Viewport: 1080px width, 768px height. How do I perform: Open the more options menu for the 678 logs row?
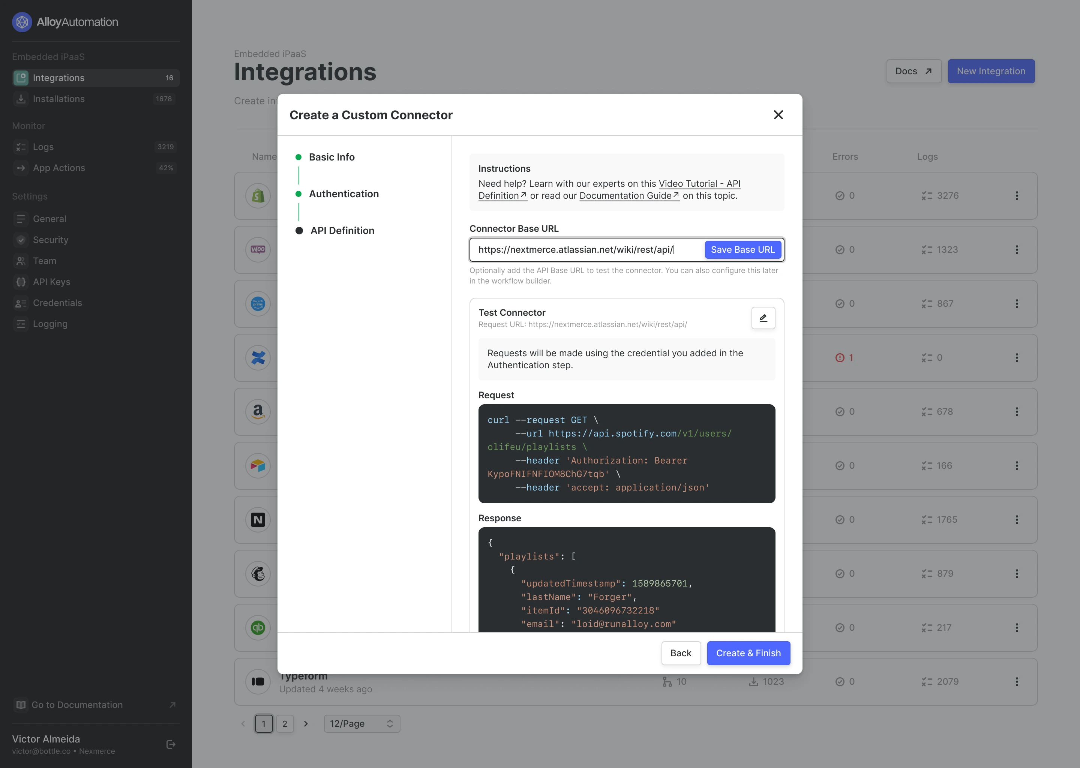(x=1017, y=411)
